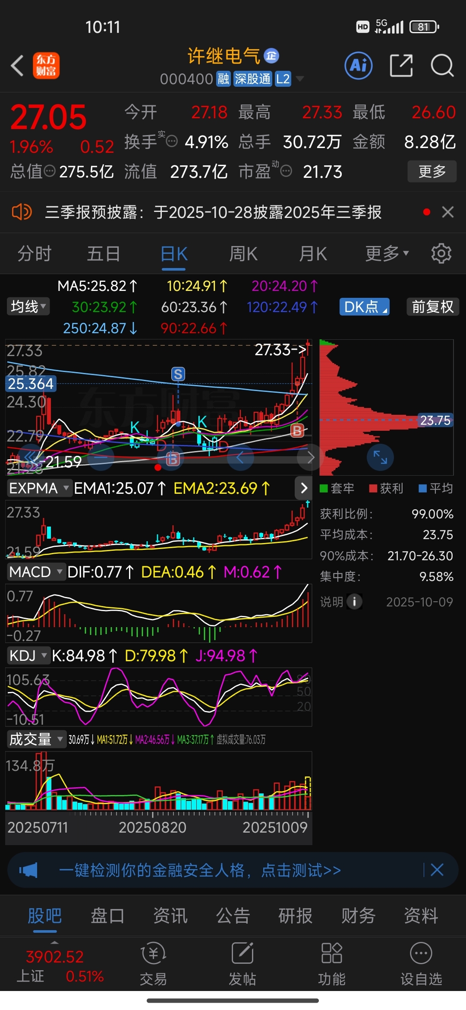Tap the 25.364 price crosshair label
The height and width of the screenshot is (1010, 466).
pyautogui.click(x=31, y=383)
